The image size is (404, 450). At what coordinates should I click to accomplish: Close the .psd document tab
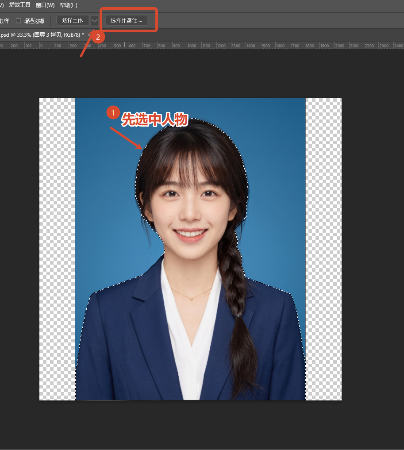tap(88, 35)
